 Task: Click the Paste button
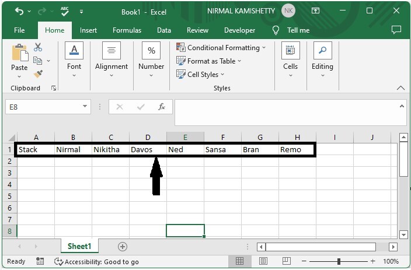19,58
